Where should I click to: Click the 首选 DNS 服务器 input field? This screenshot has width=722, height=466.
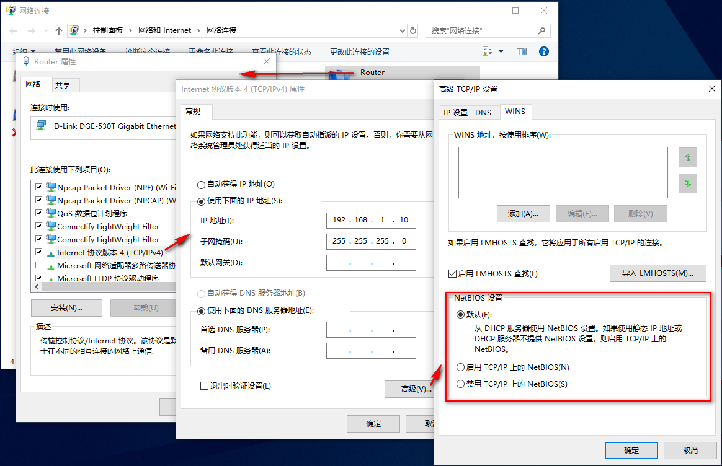pyautogui.click(x=371, y=330)
